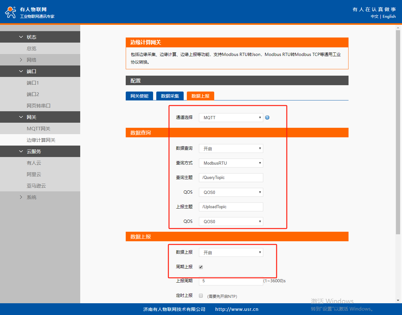Open the http://www.usr.cn footer link

coord(236,309)
